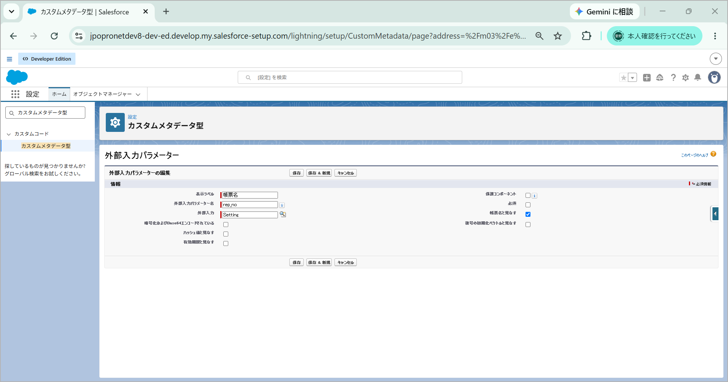
Task: Click the bottom キャンセル button
Action: (345, 262)
